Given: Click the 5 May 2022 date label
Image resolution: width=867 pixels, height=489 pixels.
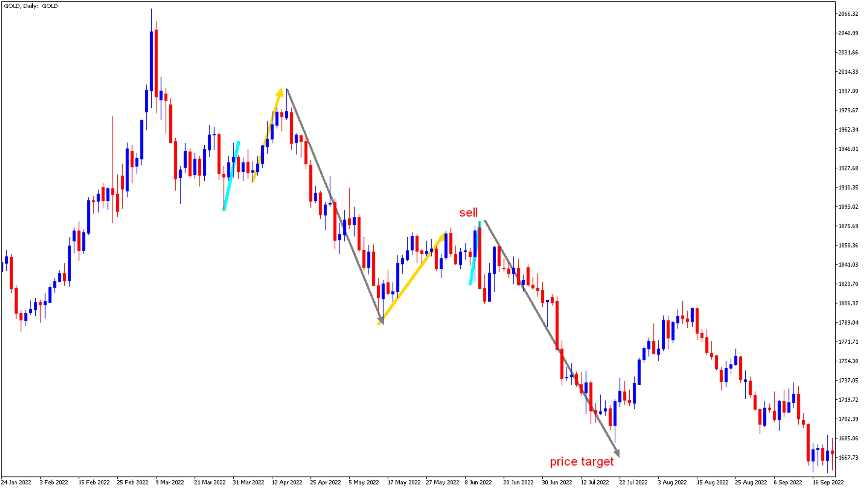Looking at the screenshot, I should (x=363, y=482).
